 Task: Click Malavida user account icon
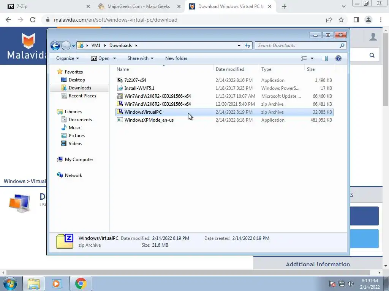[x=373, y=37]
